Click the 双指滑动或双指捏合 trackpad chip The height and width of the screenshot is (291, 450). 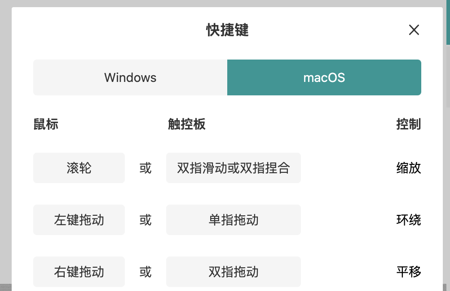(233, 168)
